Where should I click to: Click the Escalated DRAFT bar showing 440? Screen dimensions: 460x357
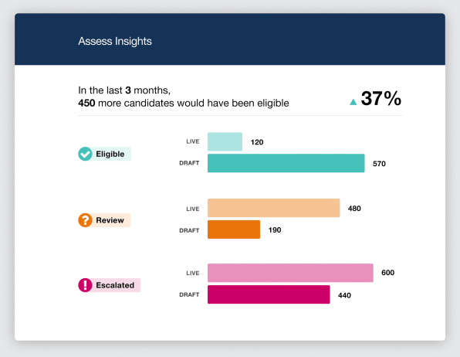[x=269, y=294]
